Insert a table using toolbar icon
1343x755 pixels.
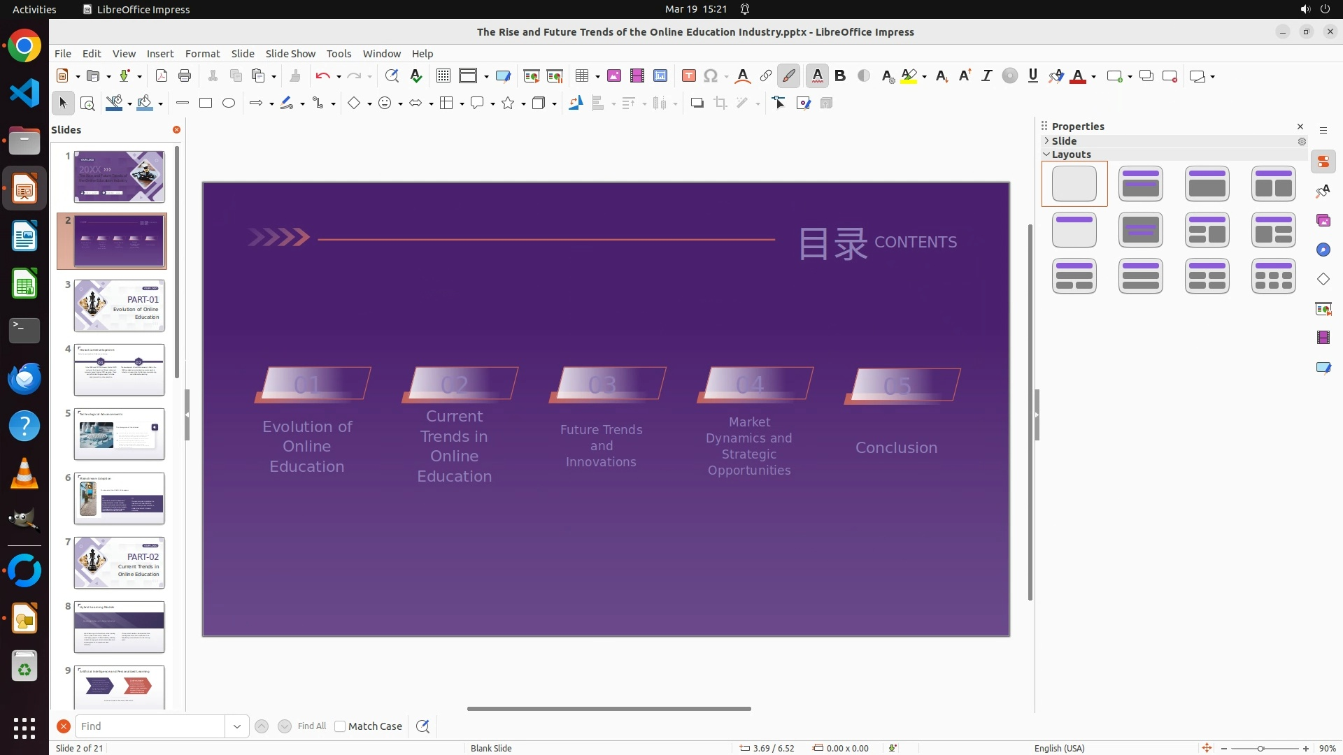click(x=581, y=76)
